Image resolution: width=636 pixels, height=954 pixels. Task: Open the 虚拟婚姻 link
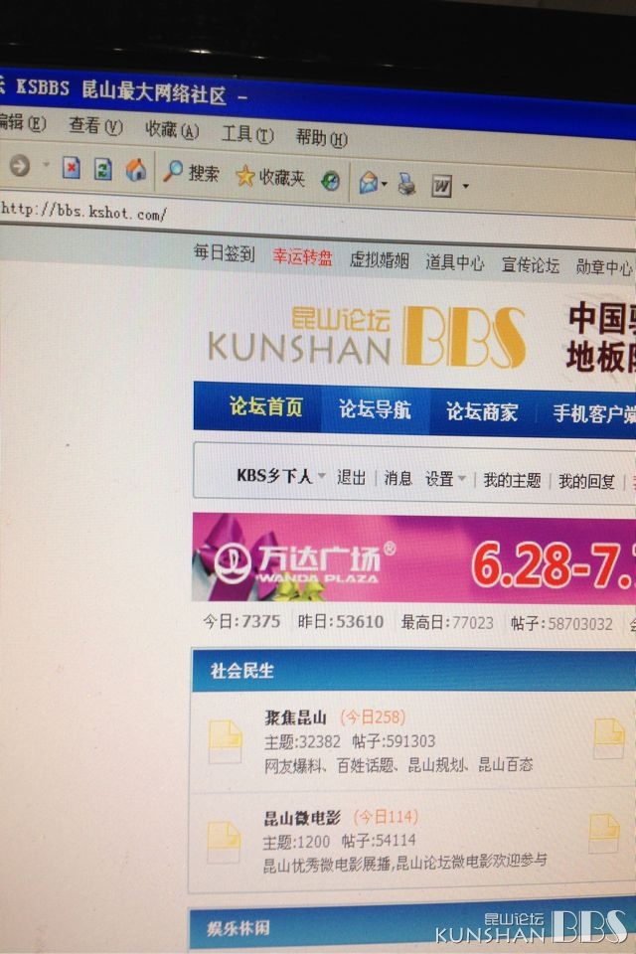tap(380, 260)
